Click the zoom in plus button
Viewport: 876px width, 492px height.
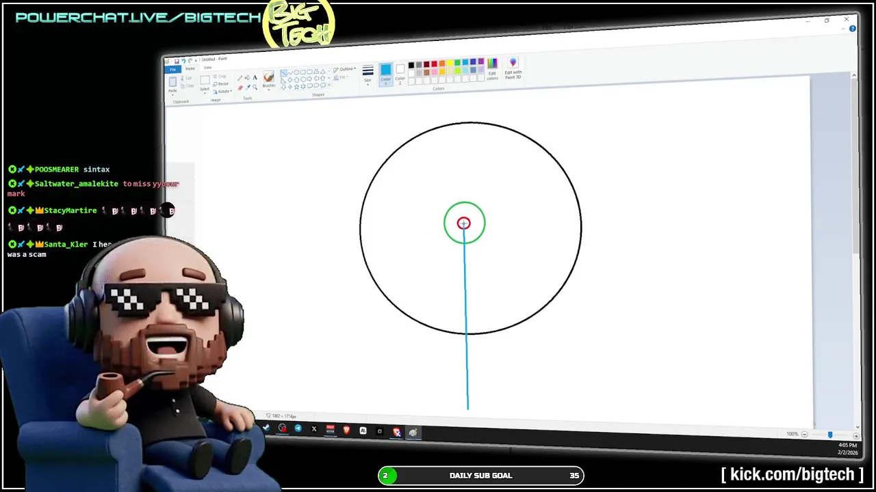point(856,435)
